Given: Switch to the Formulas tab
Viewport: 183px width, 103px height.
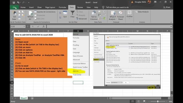Looking at the screenshot, I should [62, 7].
